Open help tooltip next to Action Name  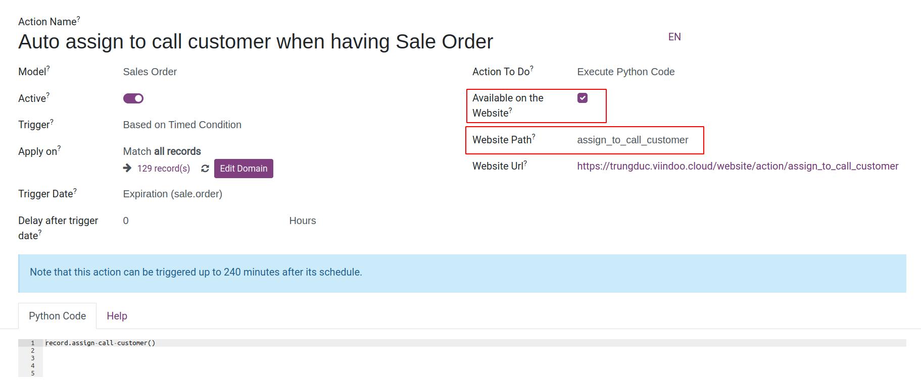coord(78,19)
